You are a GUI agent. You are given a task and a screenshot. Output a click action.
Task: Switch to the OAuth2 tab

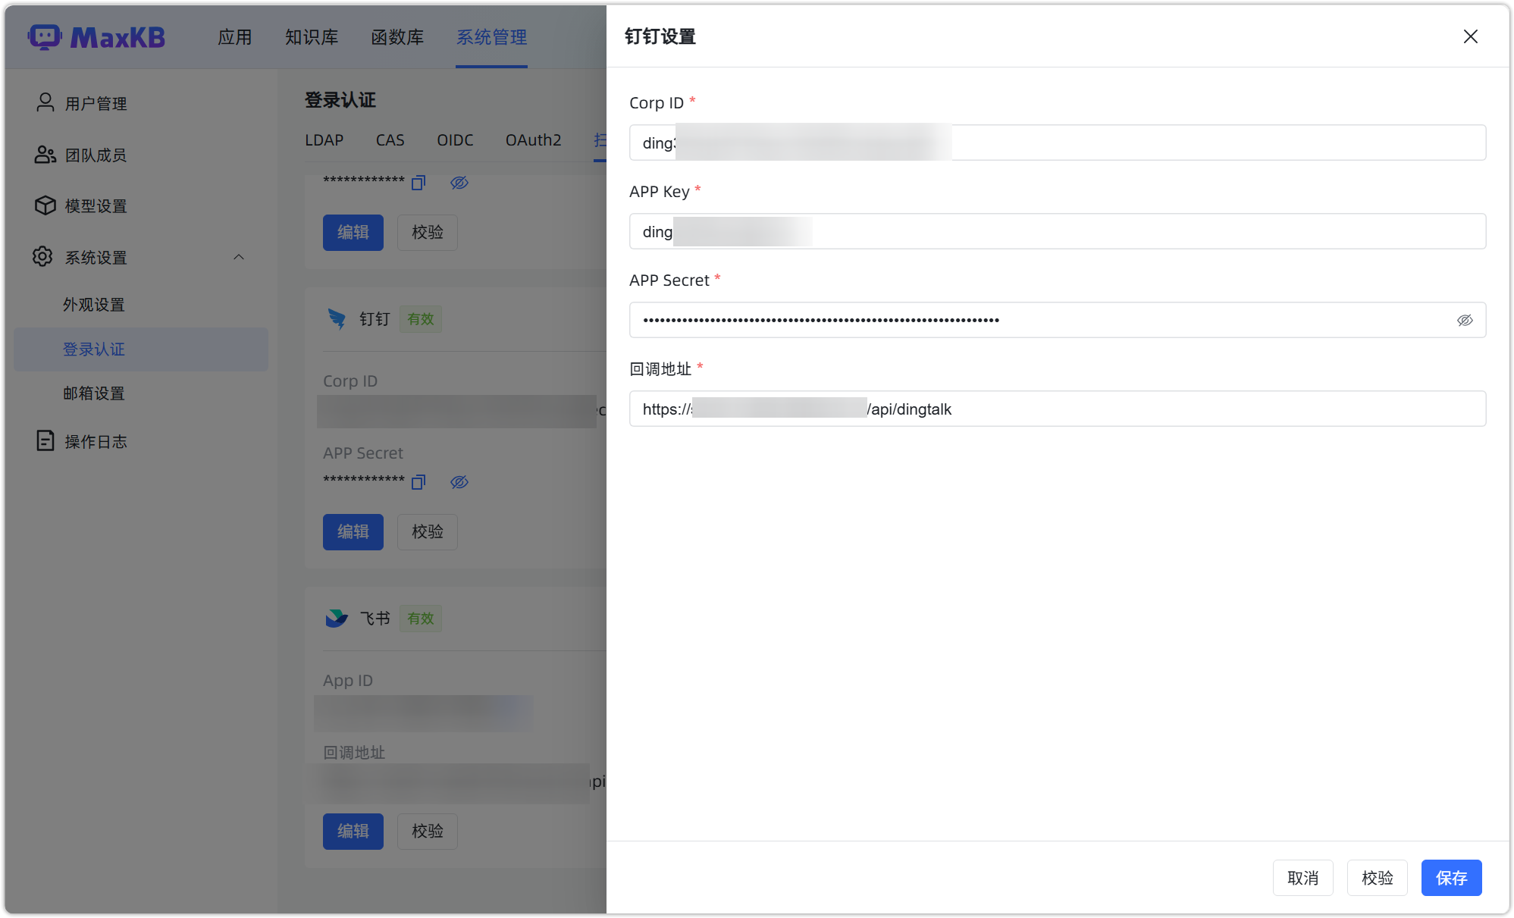[533, 140]
